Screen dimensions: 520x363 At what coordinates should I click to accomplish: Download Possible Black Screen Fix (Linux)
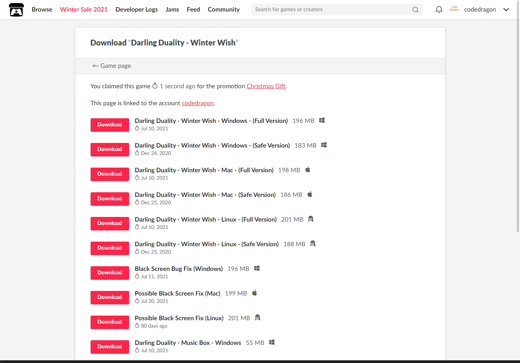(110, 322)
